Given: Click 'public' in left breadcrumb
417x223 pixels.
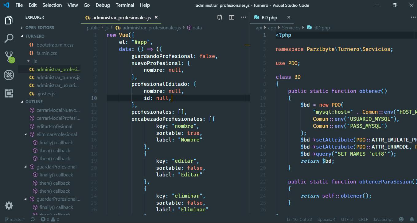Looking at the screenshot, I should [93, 28].
